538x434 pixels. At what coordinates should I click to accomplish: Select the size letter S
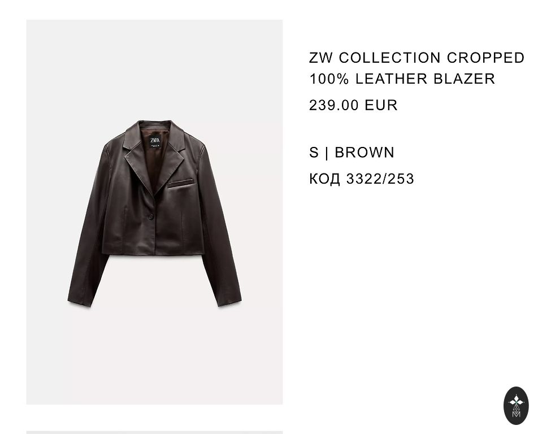314,153
